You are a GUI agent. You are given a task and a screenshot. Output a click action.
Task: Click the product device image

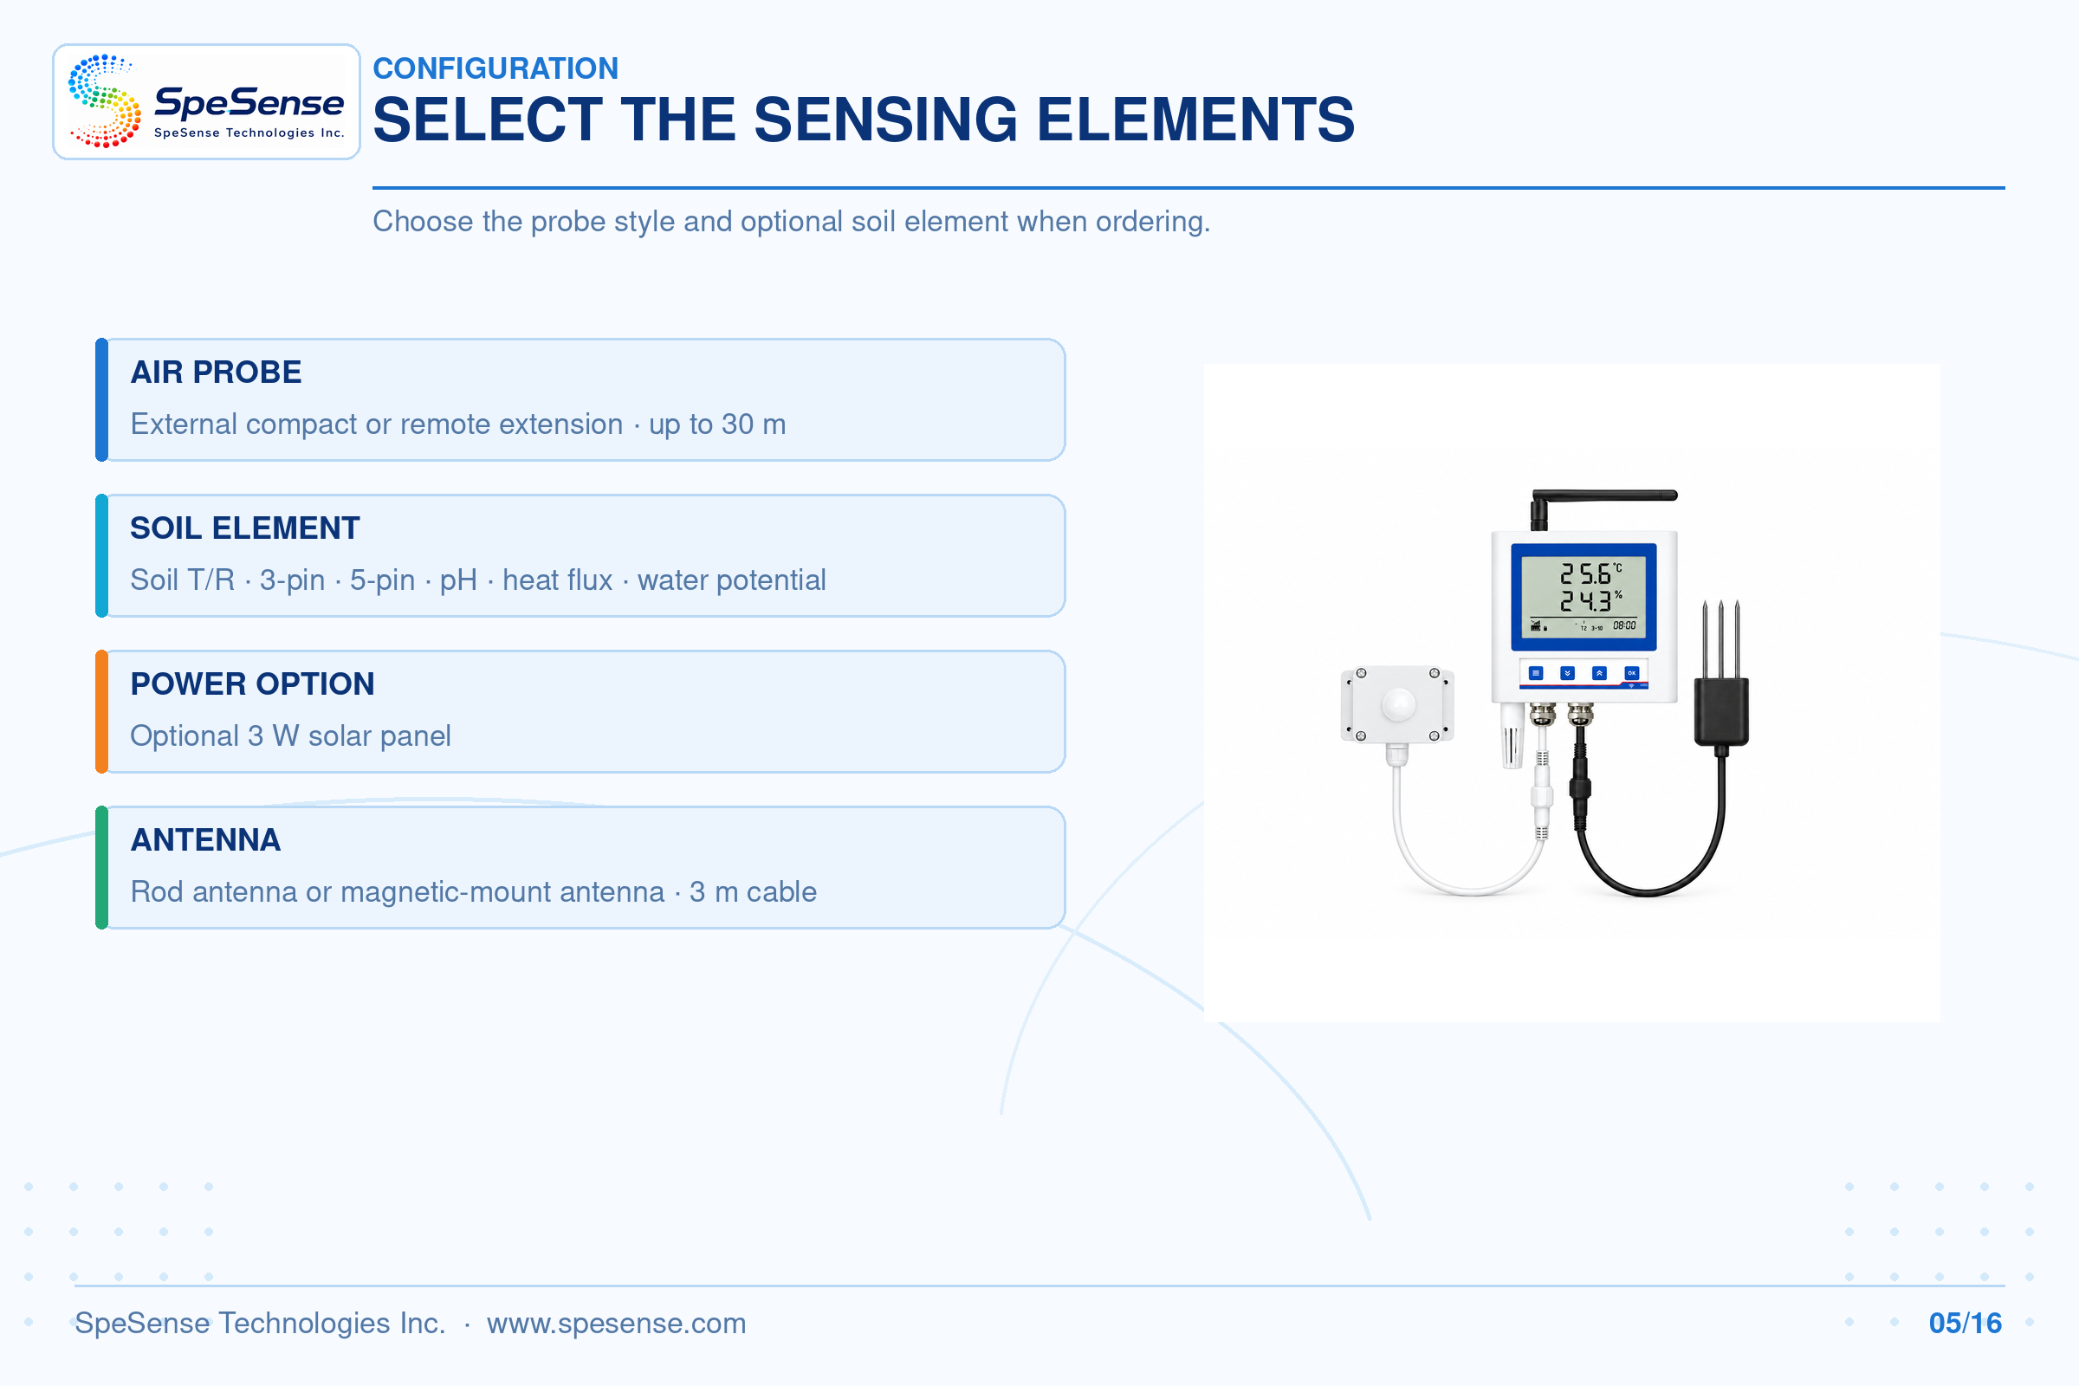coord(1571,693)
